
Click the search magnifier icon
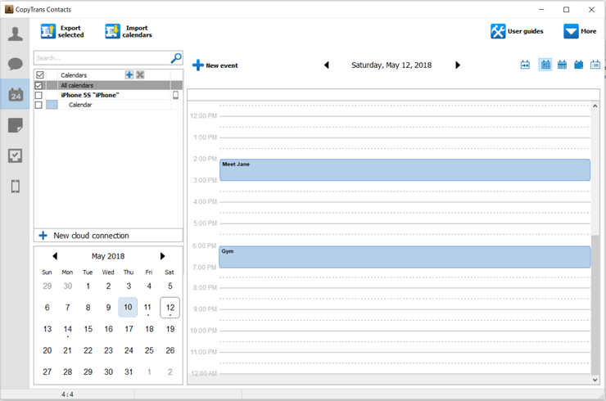[x=175, y=58]
